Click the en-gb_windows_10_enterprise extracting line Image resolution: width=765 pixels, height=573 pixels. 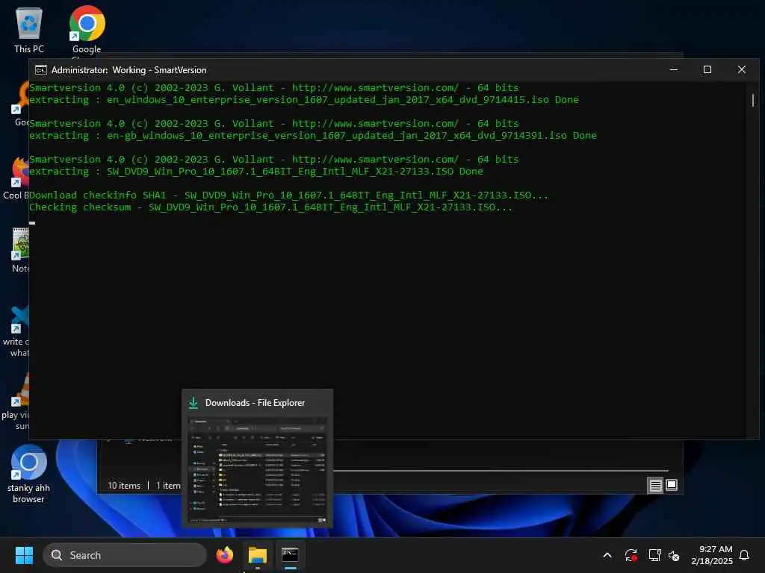point(313,136)
